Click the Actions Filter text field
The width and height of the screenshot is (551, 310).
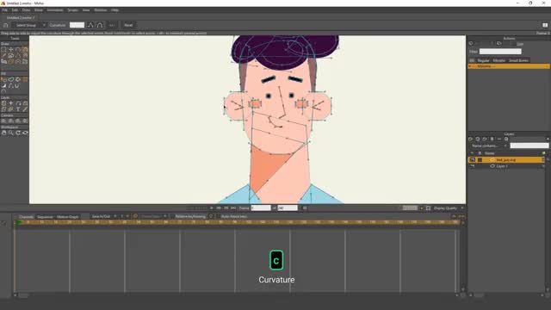[500, 52]
